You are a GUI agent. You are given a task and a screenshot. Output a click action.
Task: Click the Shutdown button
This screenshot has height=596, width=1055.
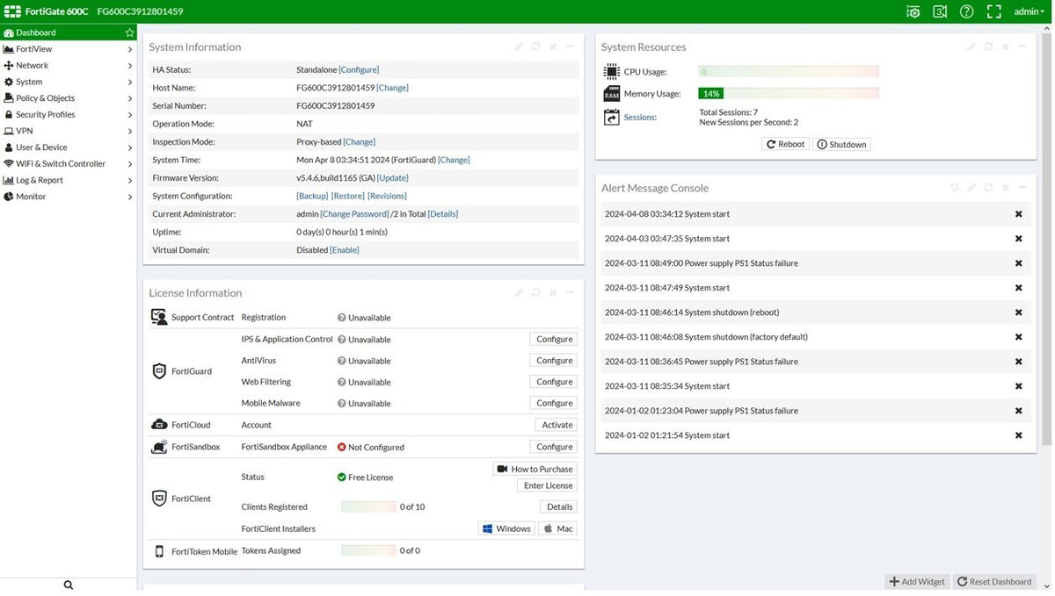coord(841,144)
